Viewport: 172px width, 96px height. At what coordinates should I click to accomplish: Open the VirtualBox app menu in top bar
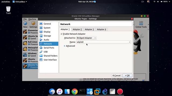coord(20,2)
